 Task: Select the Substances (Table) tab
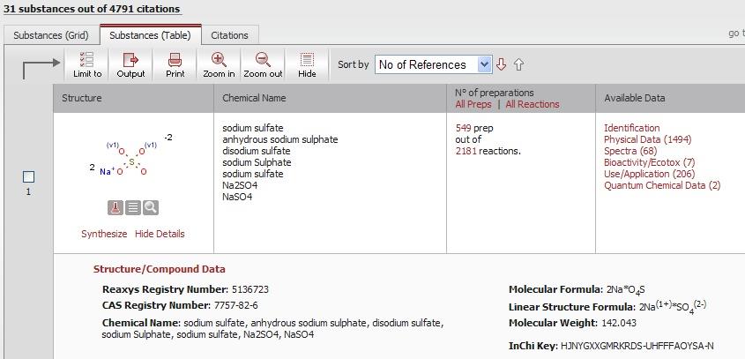(150, 35)
